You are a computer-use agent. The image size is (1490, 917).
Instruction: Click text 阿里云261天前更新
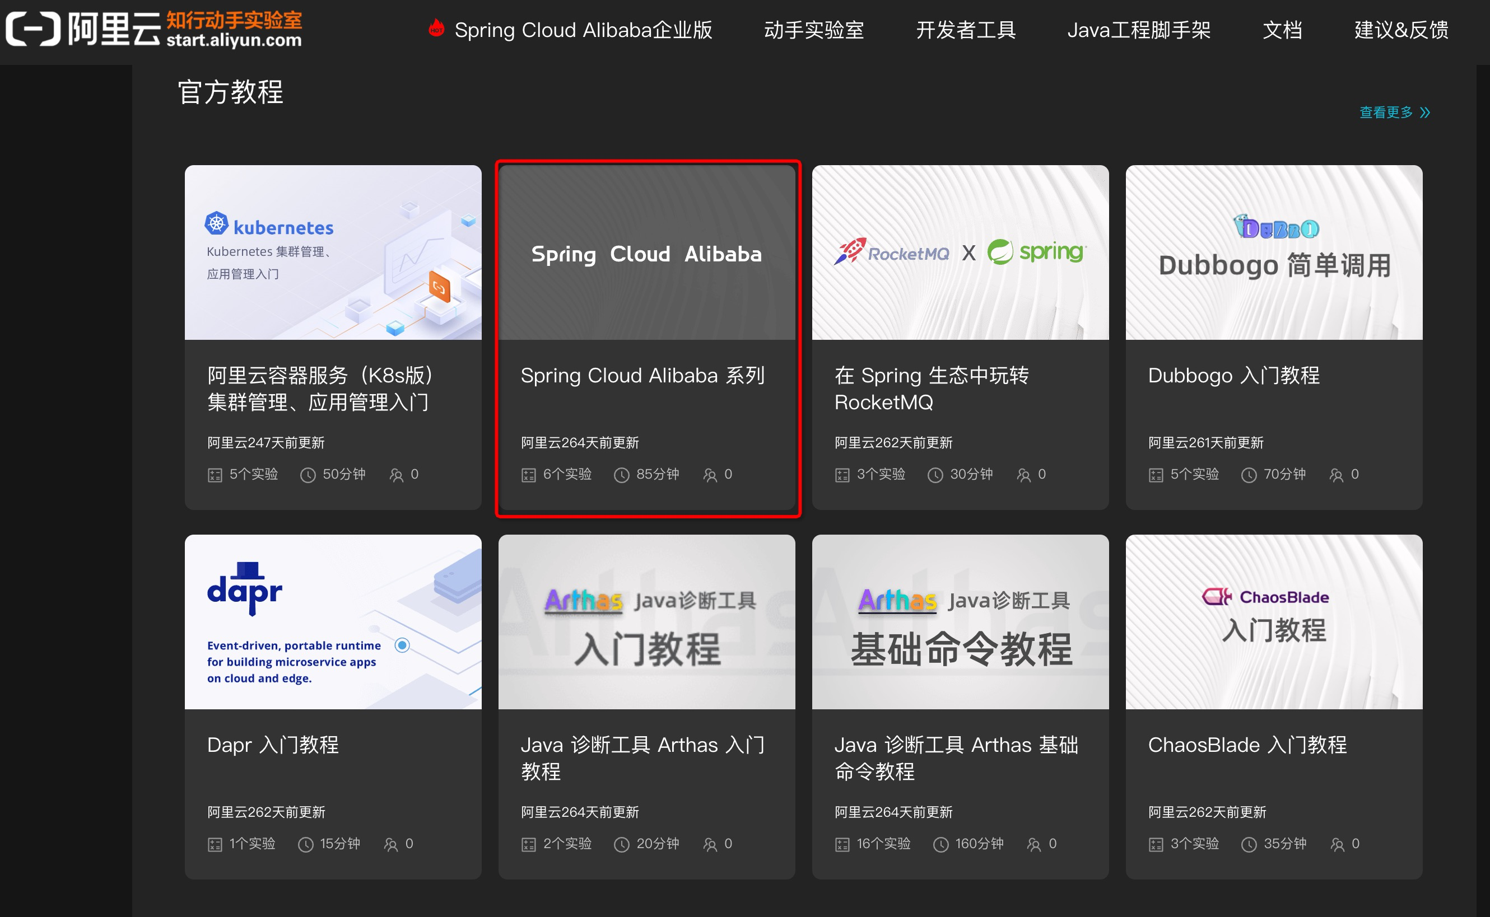click(x=1205, y=443)
